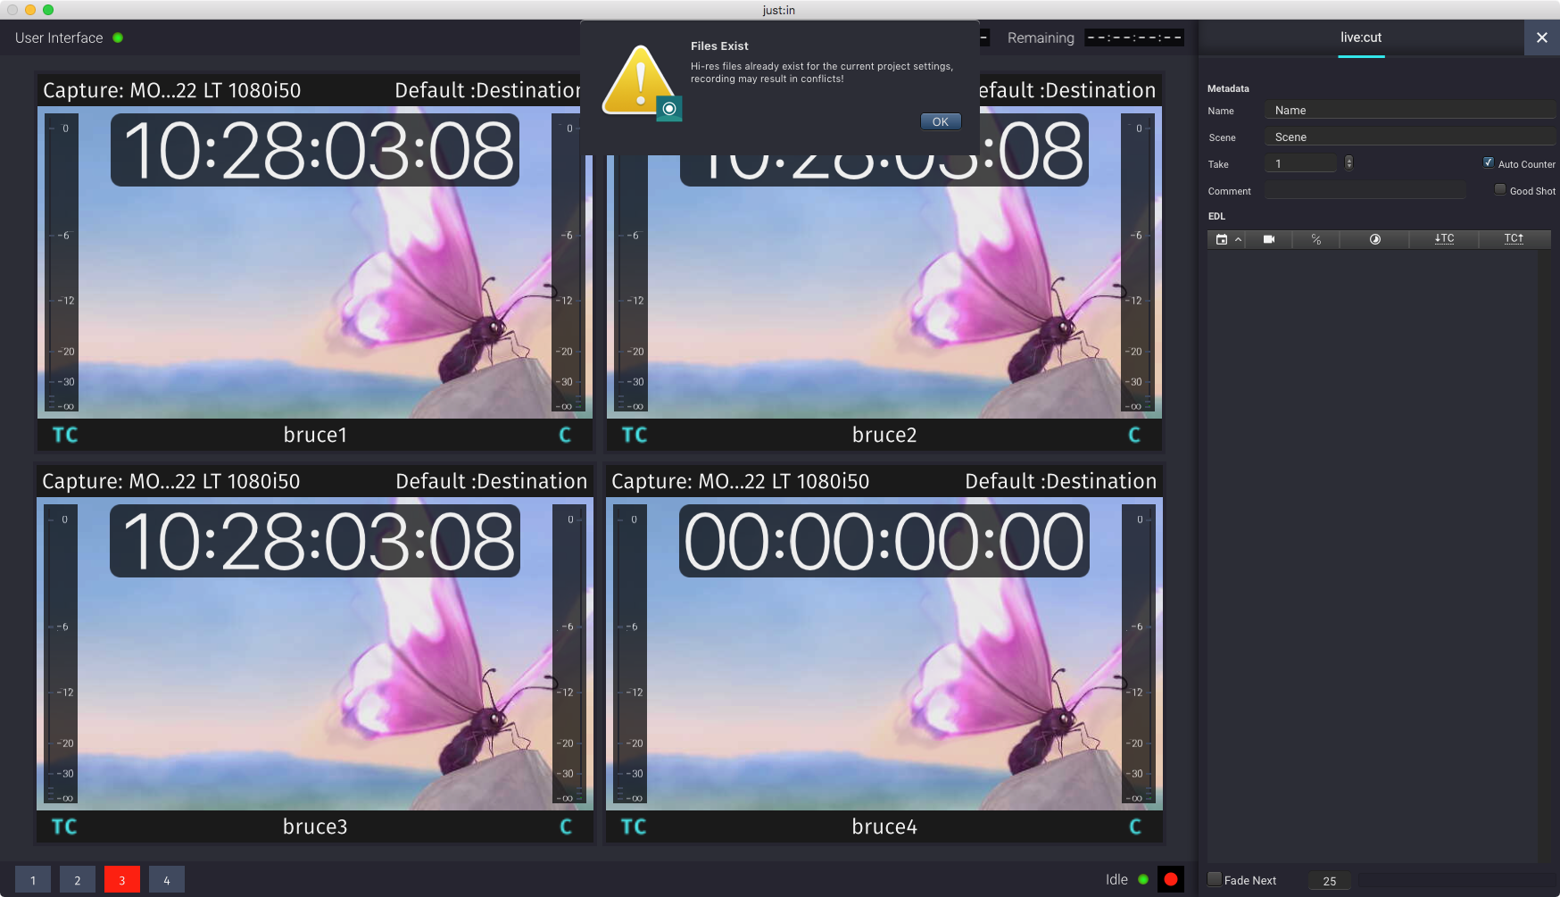This screenshot has width=1560, height=897.
Task: Select channel preset 4
Action: click(167, 880)
